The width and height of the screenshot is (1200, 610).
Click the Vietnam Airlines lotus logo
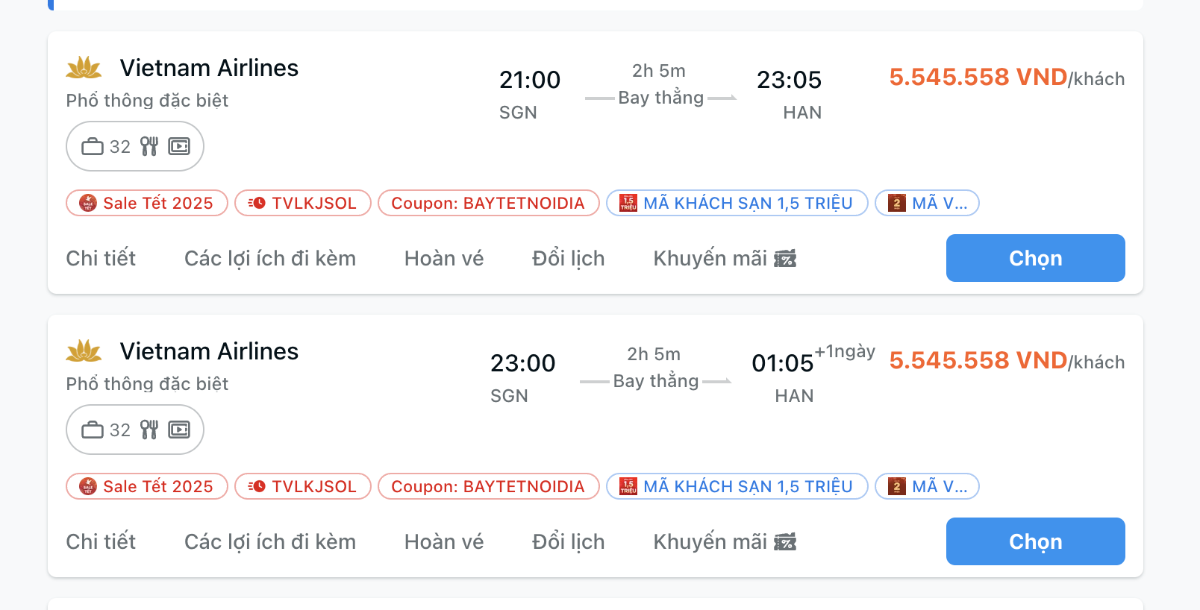[x=83, y=68]
